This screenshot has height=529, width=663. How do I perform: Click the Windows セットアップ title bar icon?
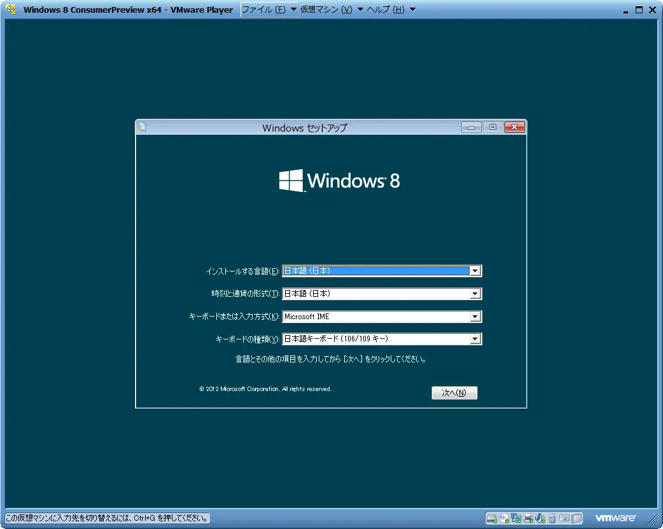(x=142, y=127)
